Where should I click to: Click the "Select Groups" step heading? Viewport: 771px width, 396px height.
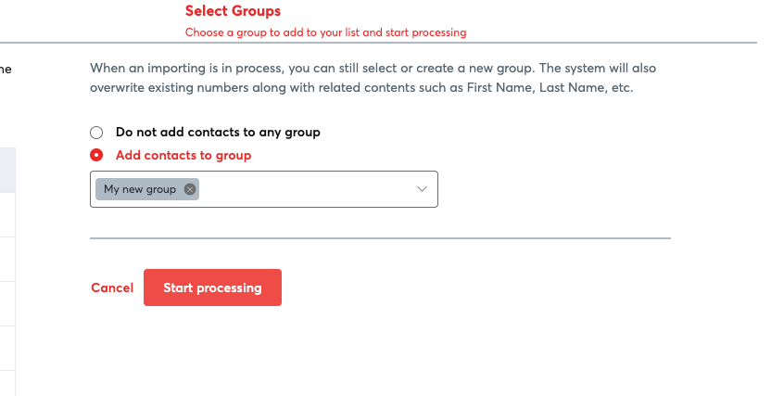point(234,11)
